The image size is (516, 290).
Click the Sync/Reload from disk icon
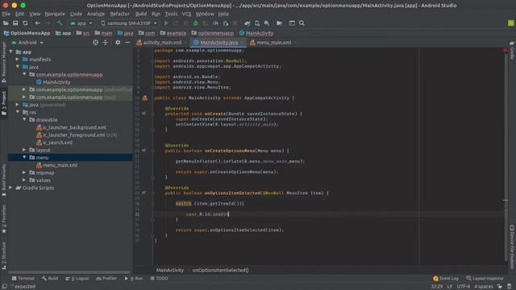(x=25, y=23)
